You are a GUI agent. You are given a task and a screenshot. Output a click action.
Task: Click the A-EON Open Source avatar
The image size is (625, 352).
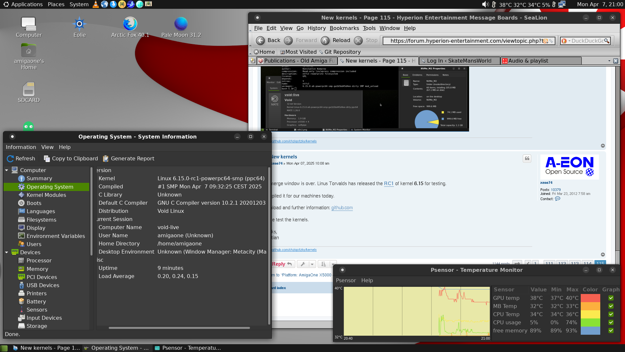[569, 167]
